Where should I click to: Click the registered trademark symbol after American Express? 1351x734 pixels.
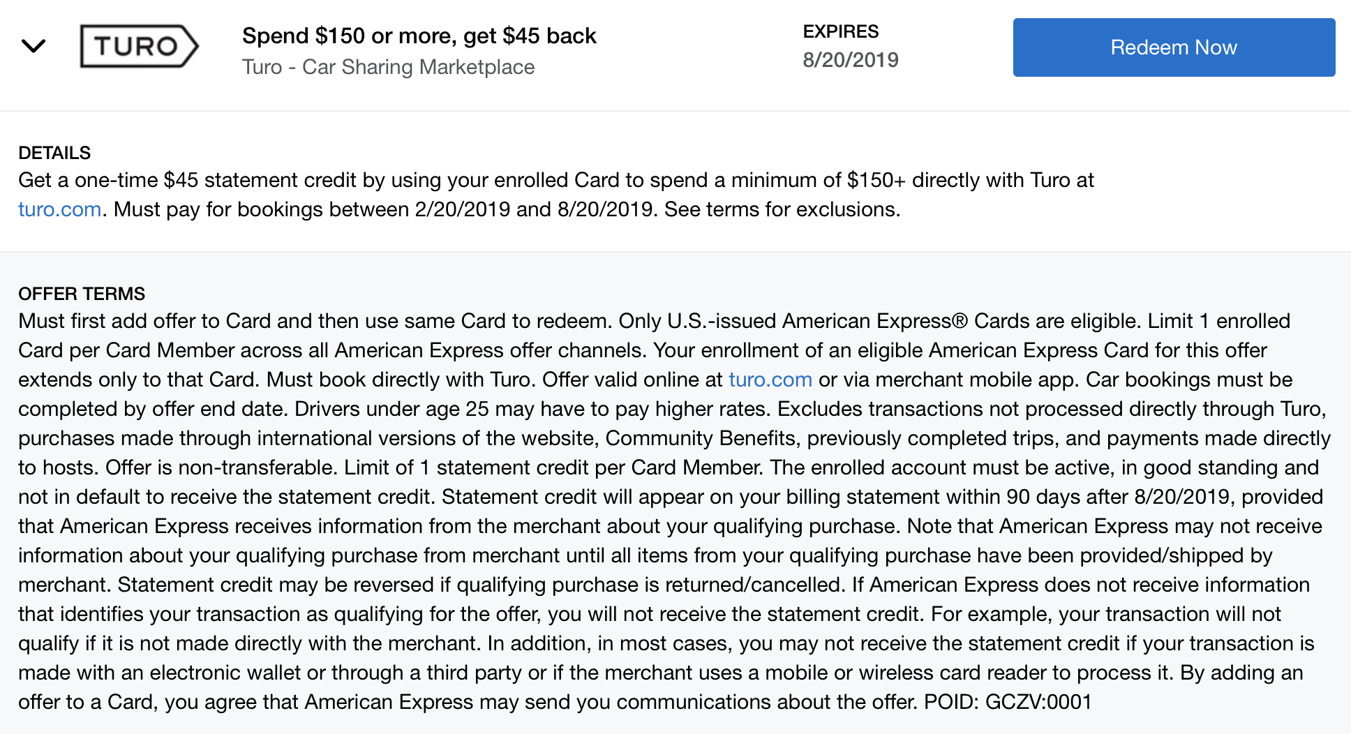pos(960,321)
